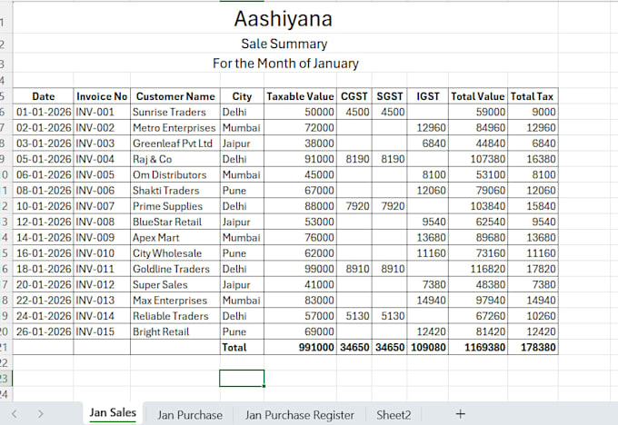Select the Total Tax sum cell 178380

[533, 347]
